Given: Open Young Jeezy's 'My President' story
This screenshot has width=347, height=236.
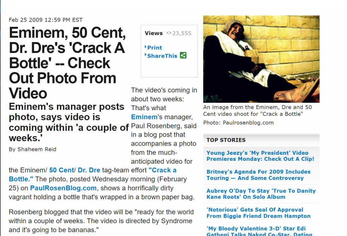Looking at the screenshot, I should pos(260,156).
